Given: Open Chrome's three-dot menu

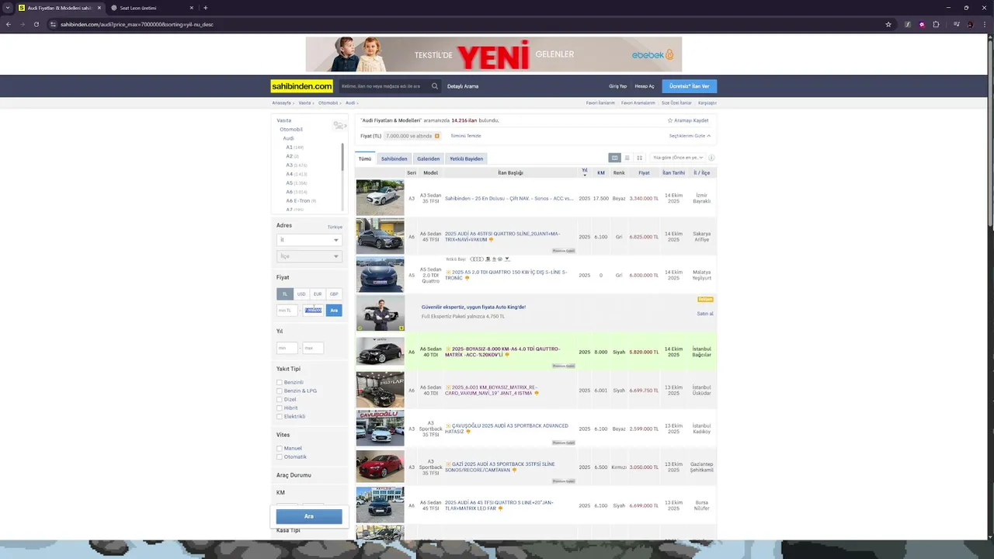Looking at the screenshot, I should [x=985, y=24].
